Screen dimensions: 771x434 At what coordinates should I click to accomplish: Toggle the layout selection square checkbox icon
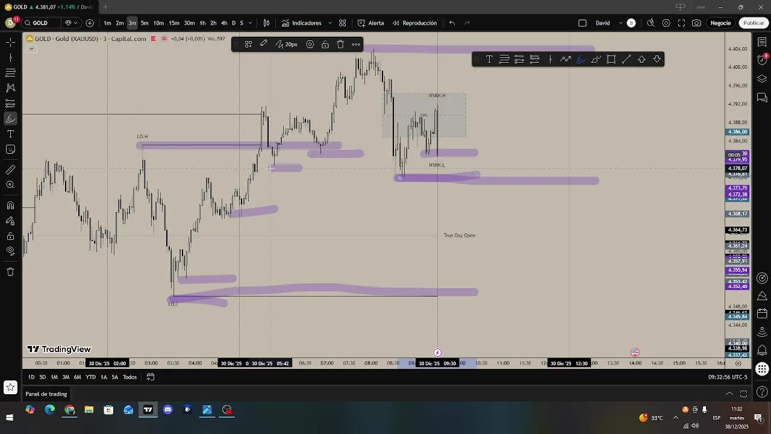pos(582,23)
